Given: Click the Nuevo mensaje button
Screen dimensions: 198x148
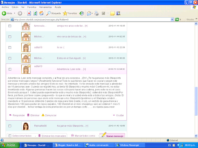Looking at the screenshot, I should [112, 135].
